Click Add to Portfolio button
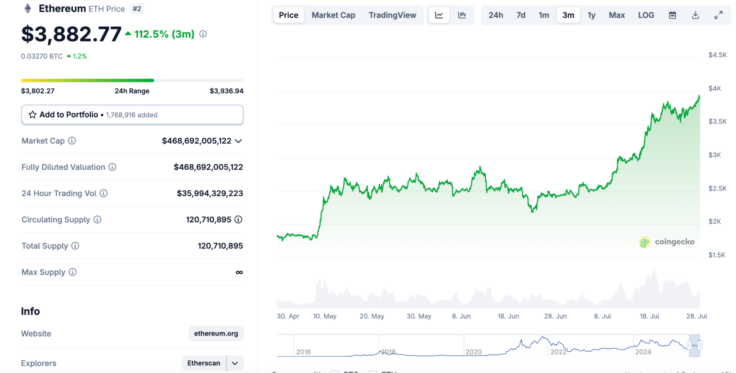The image size is (736, 373). tap(132, 115)
